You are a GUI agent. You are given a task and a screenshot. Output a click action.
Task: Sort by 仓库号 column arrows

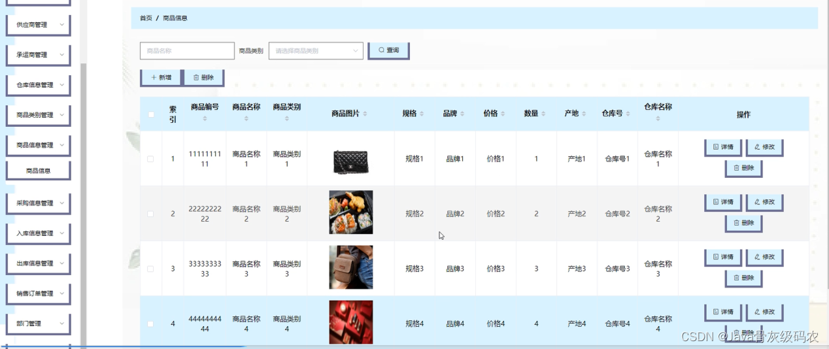628,114
